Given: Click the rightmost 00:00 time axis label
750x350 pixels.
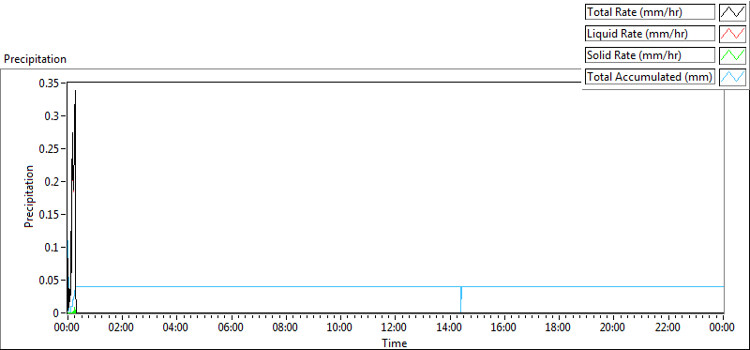Looking at the screenshot, I should pos(722,328).
